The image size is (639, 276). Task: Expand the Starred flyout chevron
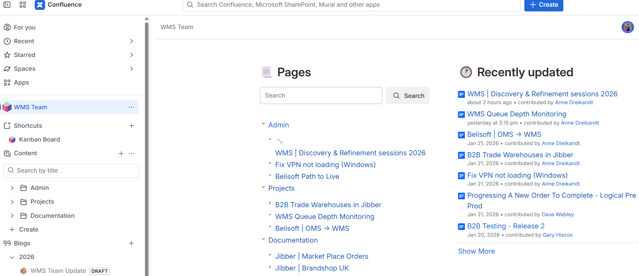pyautogui.click(x=132, y=55)
